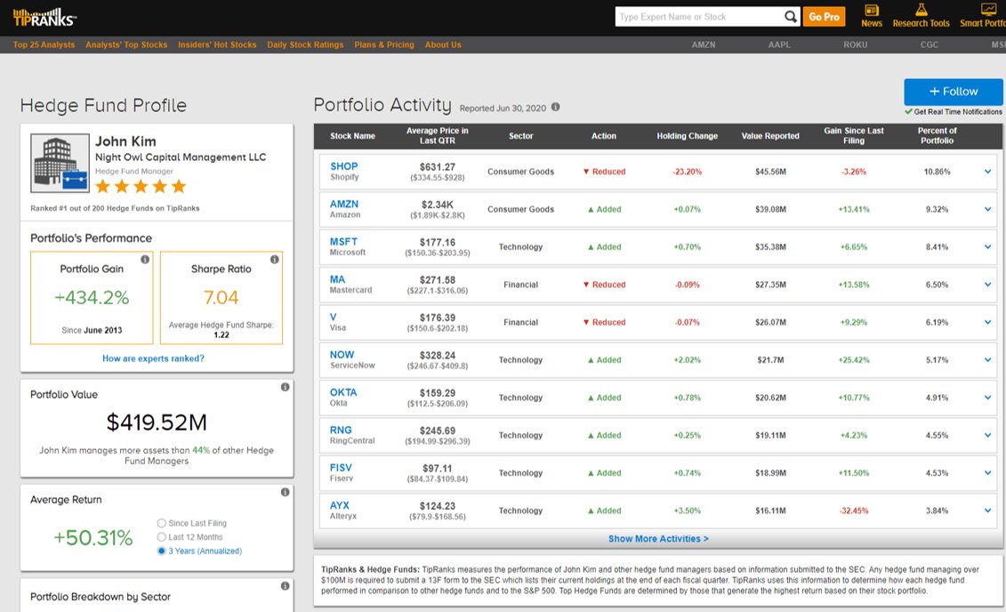Click the 44% link in Portfolio Value card
Image resolution: width=1006 pixels, height=612 pixels.
[201, 450]
